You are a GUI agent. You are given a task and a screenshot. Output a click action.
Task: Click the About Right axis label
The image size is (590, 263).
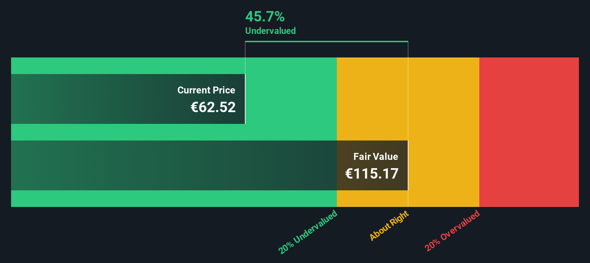coord(389,226)
